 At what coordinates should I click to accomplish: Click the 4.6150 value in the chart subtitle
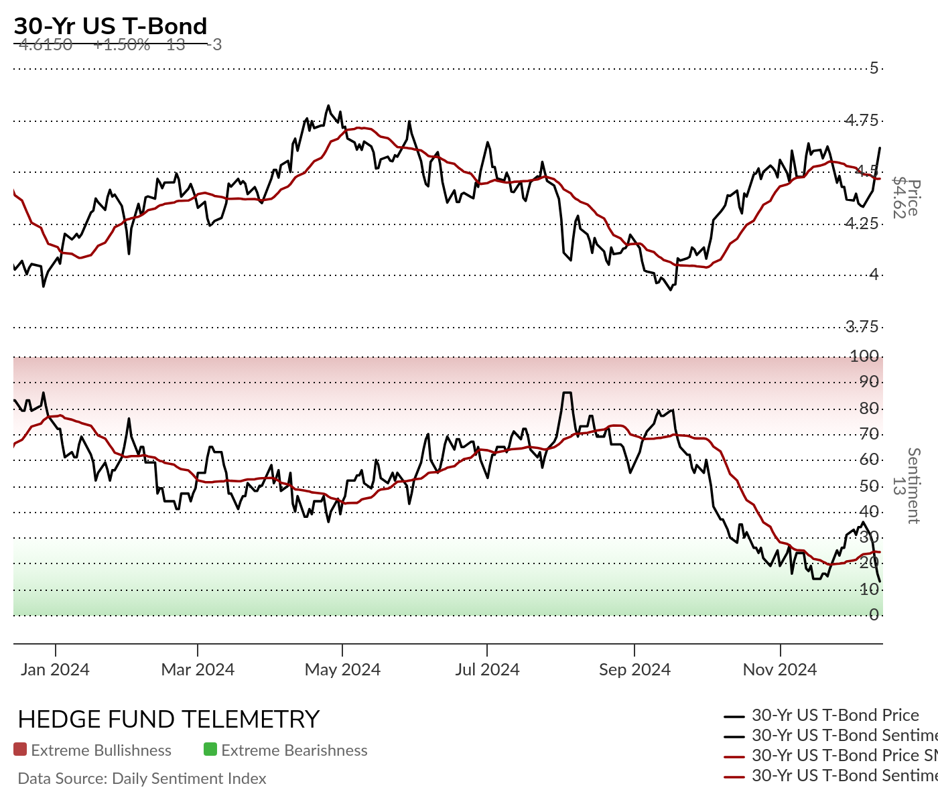(x=46, y=45)
